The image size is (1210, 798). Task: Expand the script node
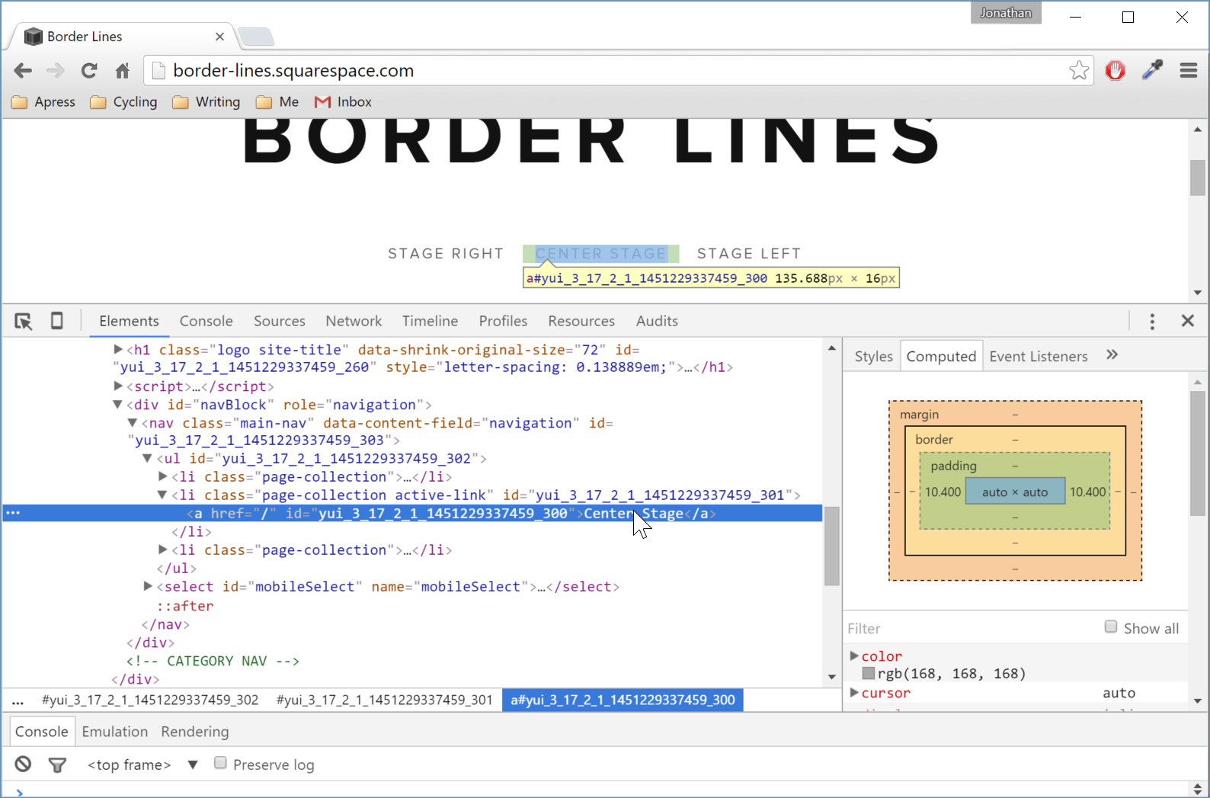coord(118,386)
